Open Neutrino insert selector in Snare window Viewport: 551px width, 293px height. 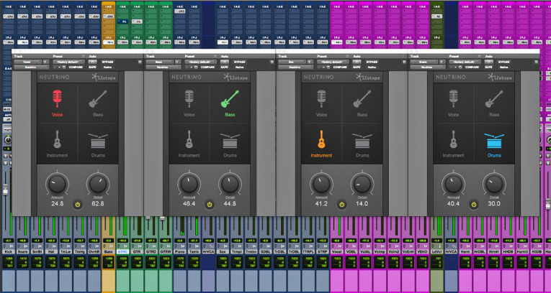pos(428,67)
